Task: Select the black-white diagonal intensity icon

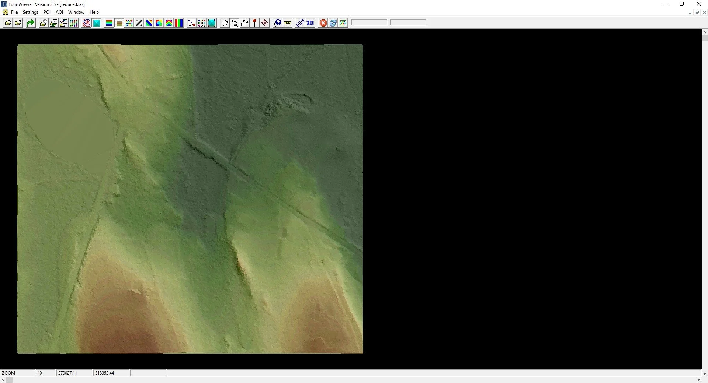Action: [x=139, y=23]
